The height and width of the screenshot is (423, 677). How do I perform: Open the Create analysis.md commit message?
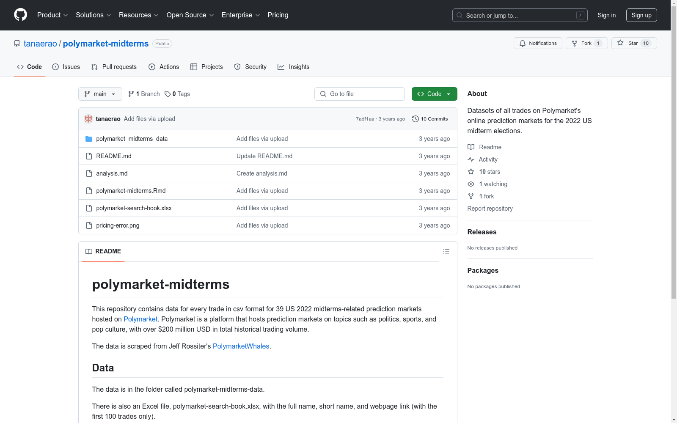coord(262,173)
